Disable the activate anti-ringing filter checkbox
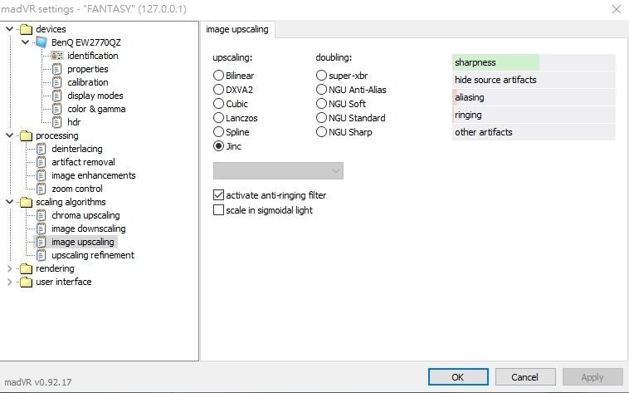The image size is (629, 393). [219, 195]
